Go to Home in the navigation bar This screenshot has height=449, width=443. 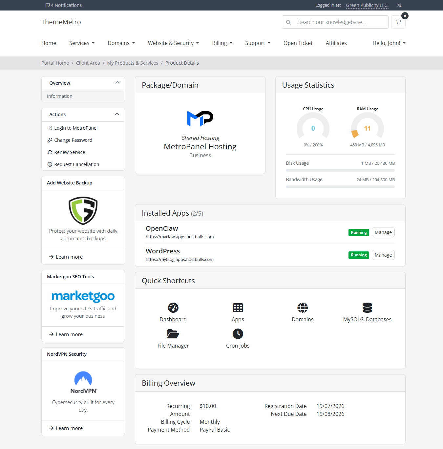coord(49,43)
